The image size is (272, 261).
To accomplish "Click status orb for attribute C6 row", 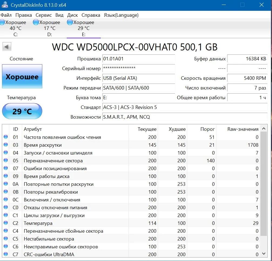I will tap(6, 246).
